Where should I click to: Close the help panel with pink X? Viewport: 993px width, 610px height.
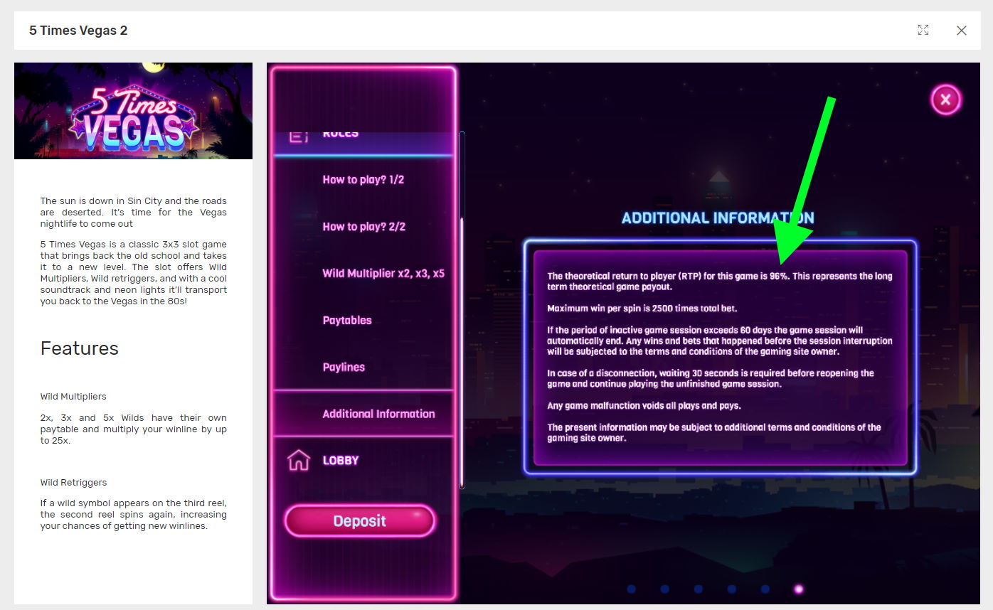[945, 100]
